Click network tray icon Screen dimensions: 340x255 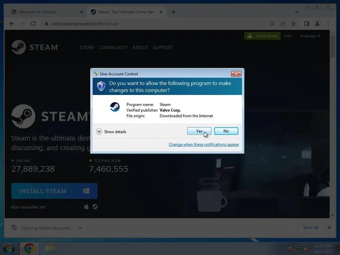298,249
